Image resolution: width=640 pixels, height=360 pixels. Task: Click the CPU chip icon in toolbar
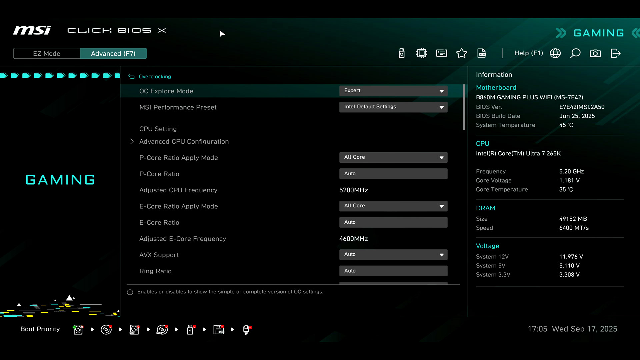tap(422, 53)
